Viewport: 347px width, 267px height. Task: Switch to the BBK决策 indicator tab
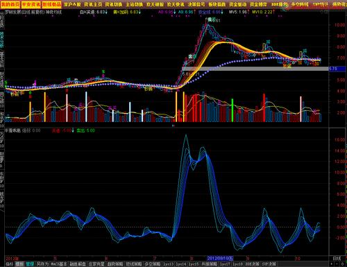point(253,264)
